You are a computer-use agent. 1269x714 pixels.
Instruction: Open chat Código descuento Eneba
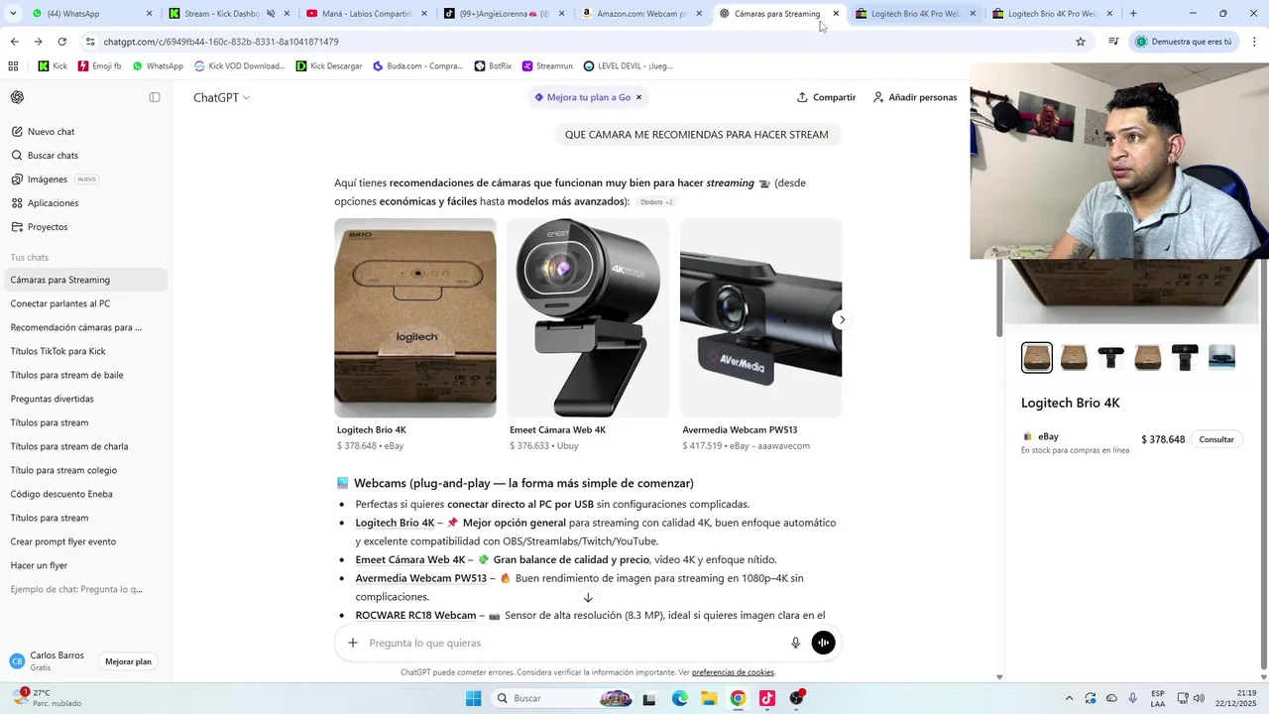61,494
